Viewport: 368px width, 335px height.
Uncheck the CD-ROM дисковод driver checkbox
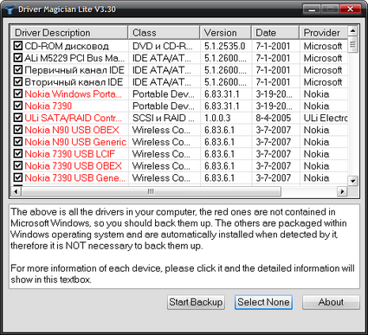tap(18, 46)
